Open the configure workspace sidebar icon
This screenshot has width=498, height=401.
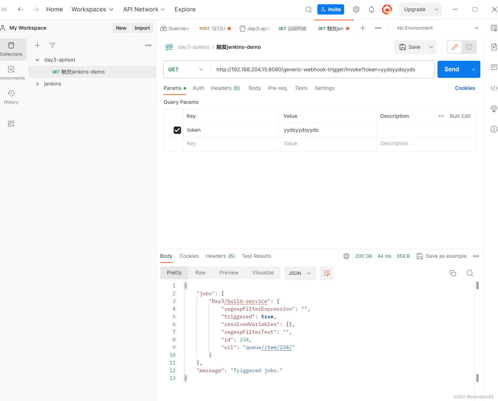pyautogui.click(x=11, y=123)
